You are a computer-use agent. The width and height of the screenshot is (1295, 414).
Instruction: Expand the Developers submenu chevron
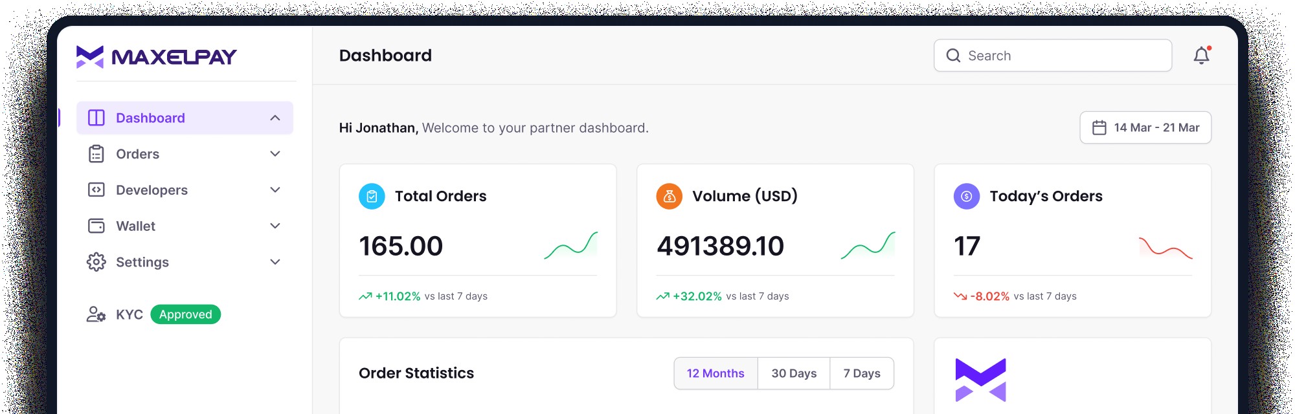pyautogui.click(x=275, y=190)
